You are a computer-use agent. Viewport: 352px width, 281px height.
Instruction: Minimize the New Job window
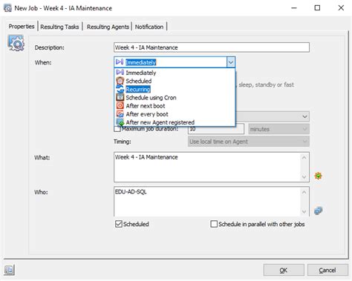(294, 8)
